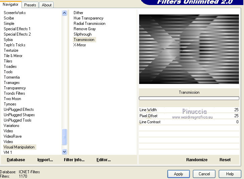The width and height of the screenshot is (244, 179).
Task: Select the VM 1 category
Action: (x=8, y=152)
